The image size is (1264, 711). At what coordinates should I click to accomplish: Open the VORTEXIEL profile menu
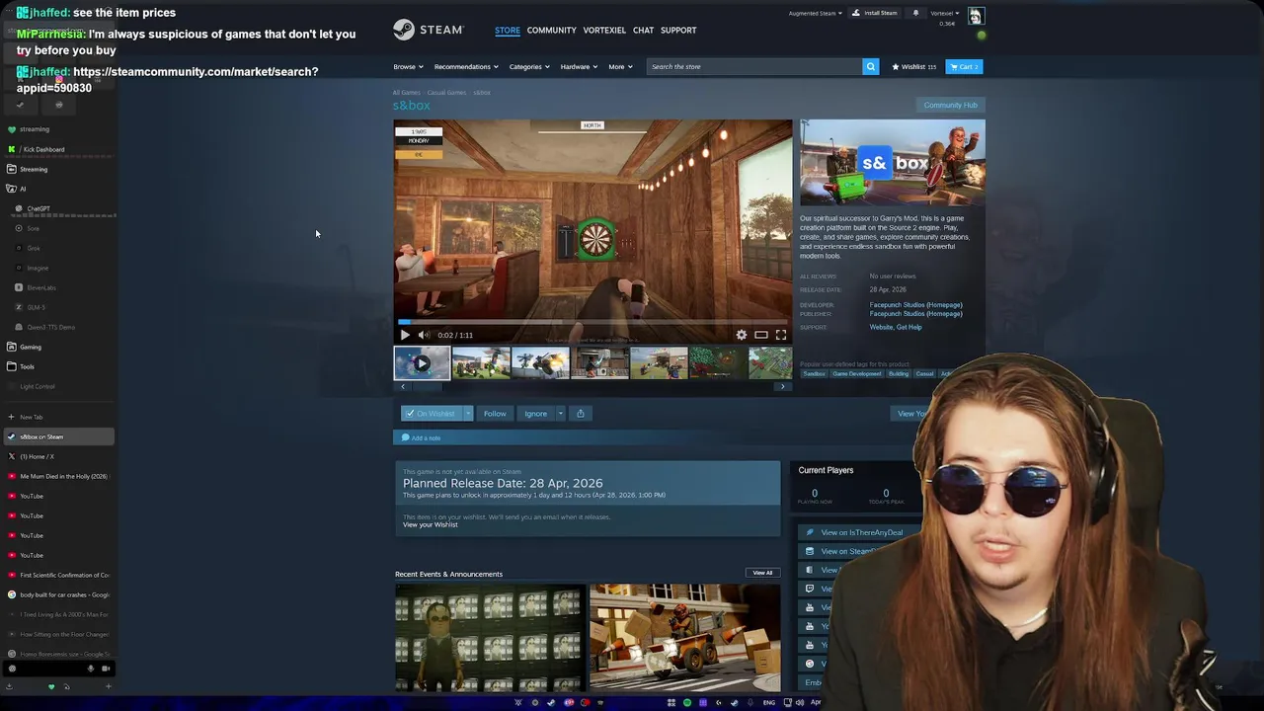pos(604,30)
